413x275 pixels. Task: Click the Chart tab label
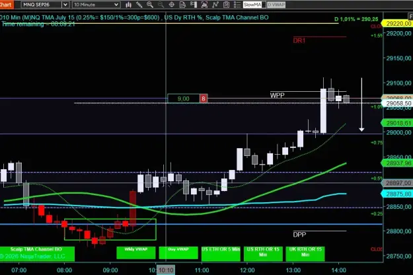[x=6, y=5]
